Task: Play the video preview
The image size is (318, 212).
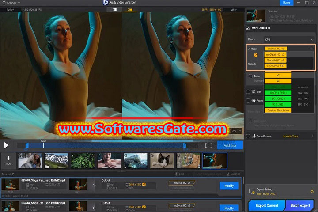Action: [6, 145]
